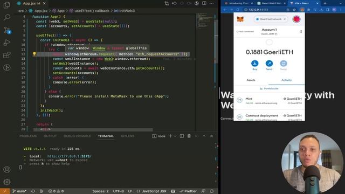Image resolution: width=345 pixels, height=194 pixels.
Task: Click the Copilot status icon in status bar
Action: coord(173,191)
